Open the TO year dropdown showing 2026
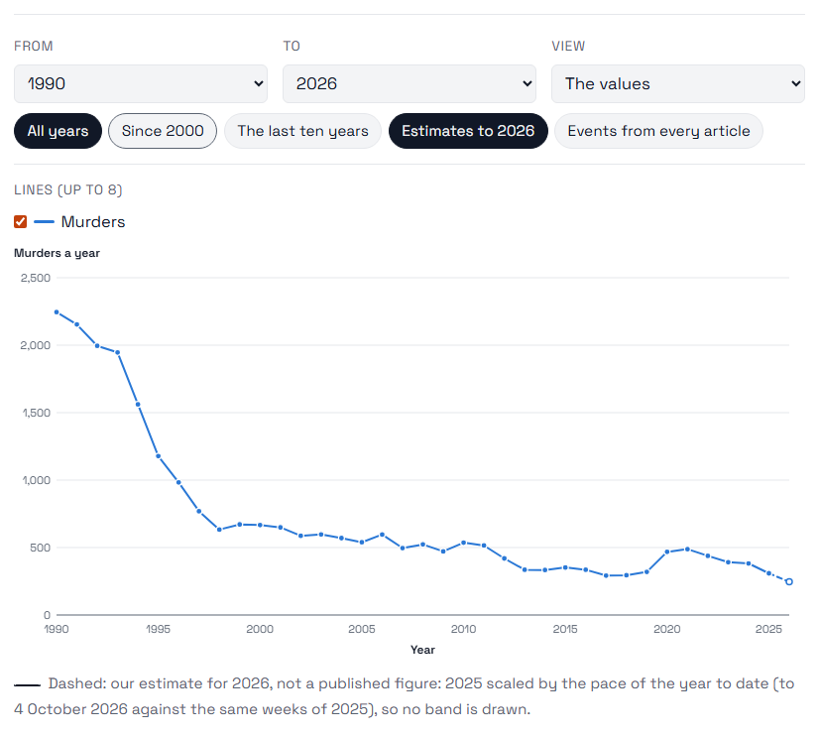Screen dimensions: 819x736 409,83
